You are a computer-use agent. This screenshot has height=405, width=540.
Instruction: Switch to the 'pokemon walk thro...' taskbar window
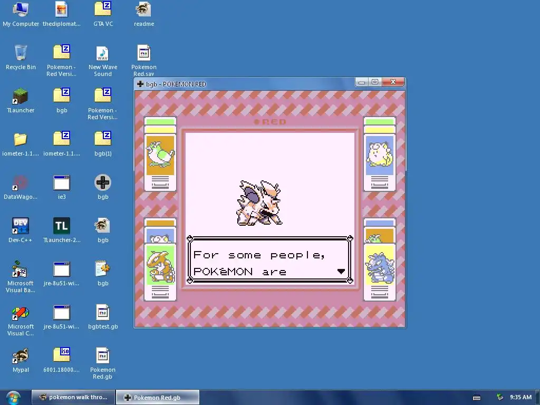point(73,397)
